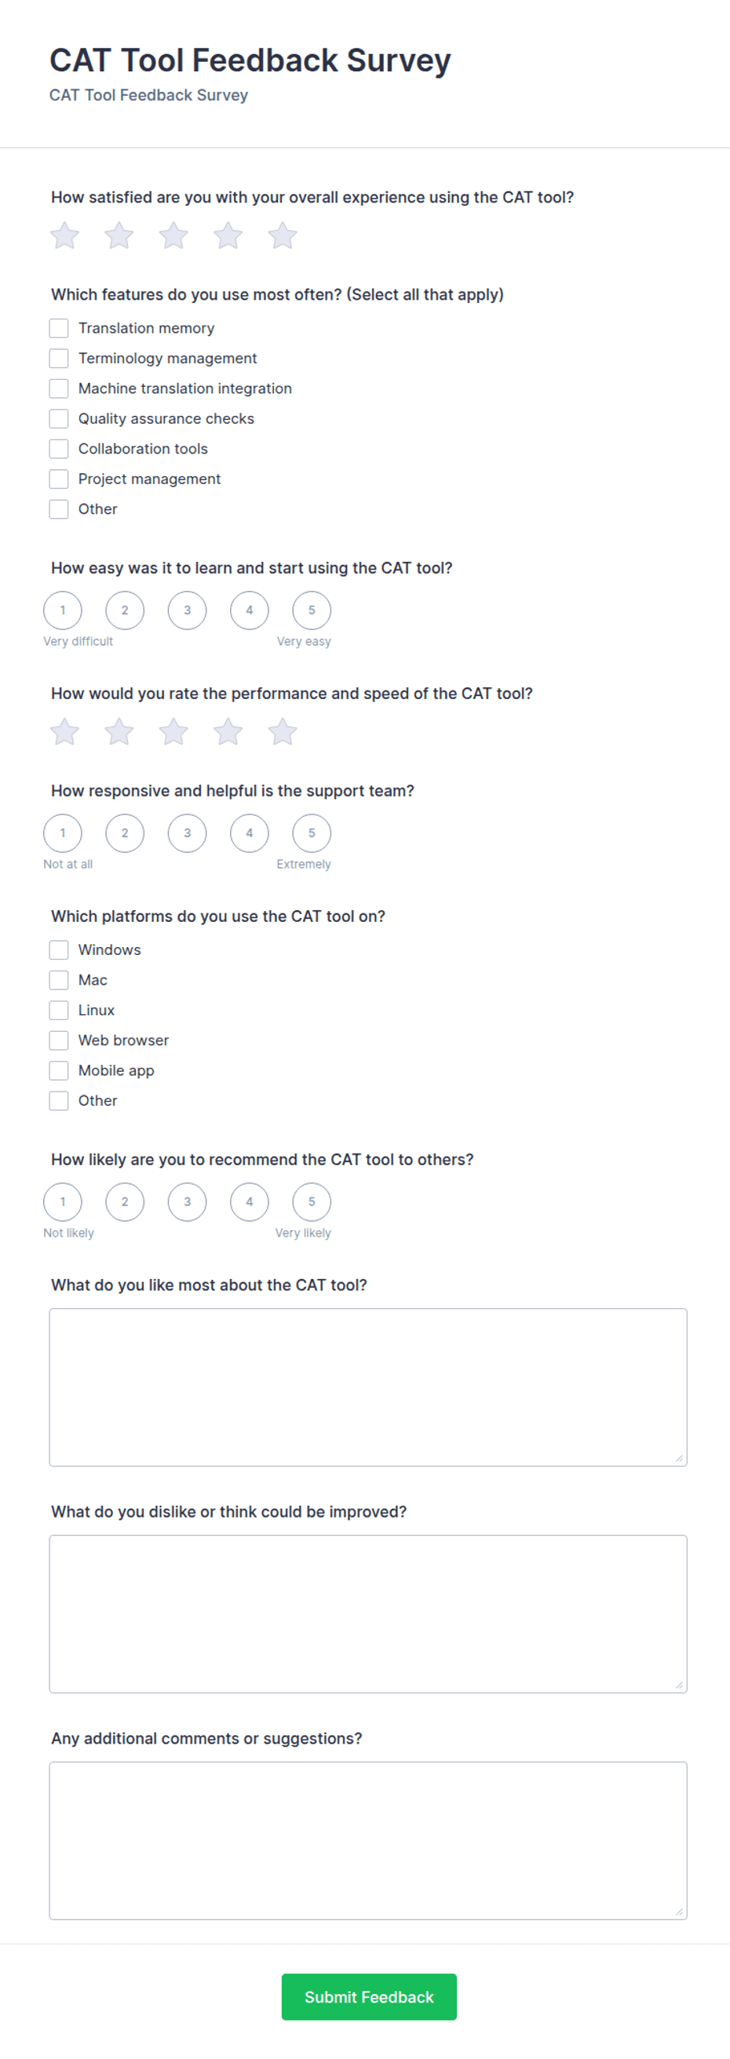Screen dimensions: 730x2059
Task: Click the additional comments text area
Action: coord(369,1841)
